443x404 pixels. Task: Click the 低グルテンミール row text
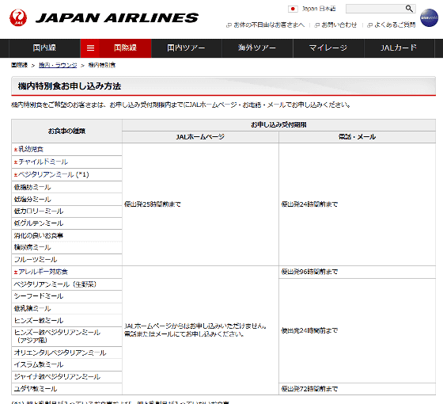coord(39,223)
